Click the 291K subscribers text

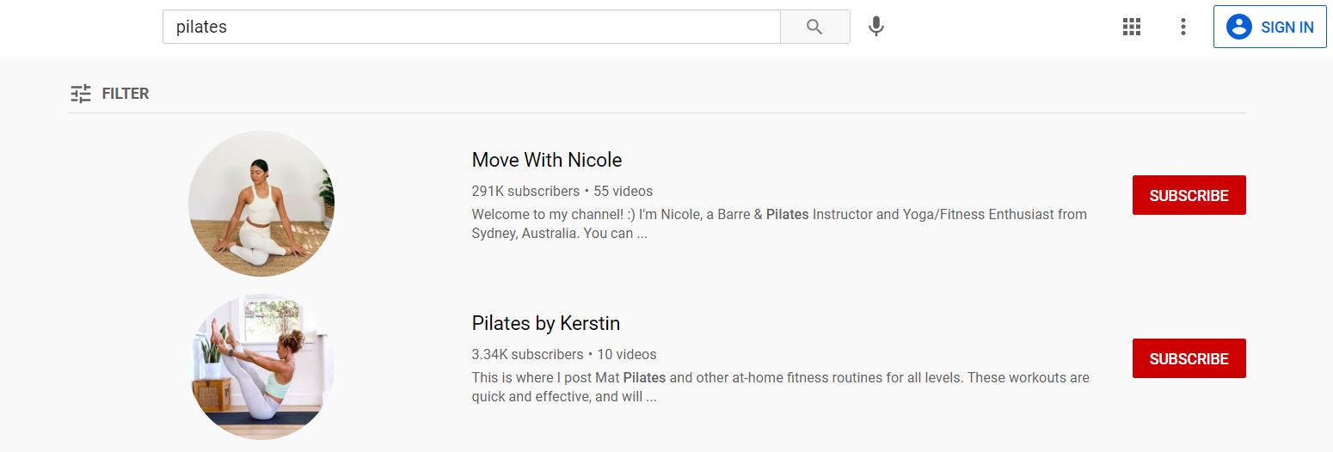click(525, 191)
